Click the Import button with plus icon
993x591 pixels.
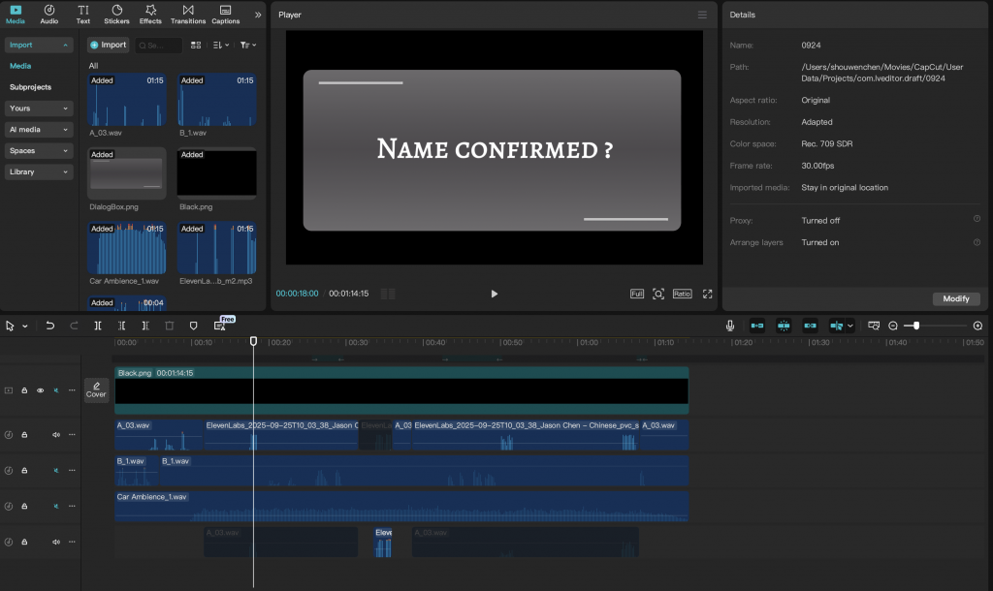(108, 45)
